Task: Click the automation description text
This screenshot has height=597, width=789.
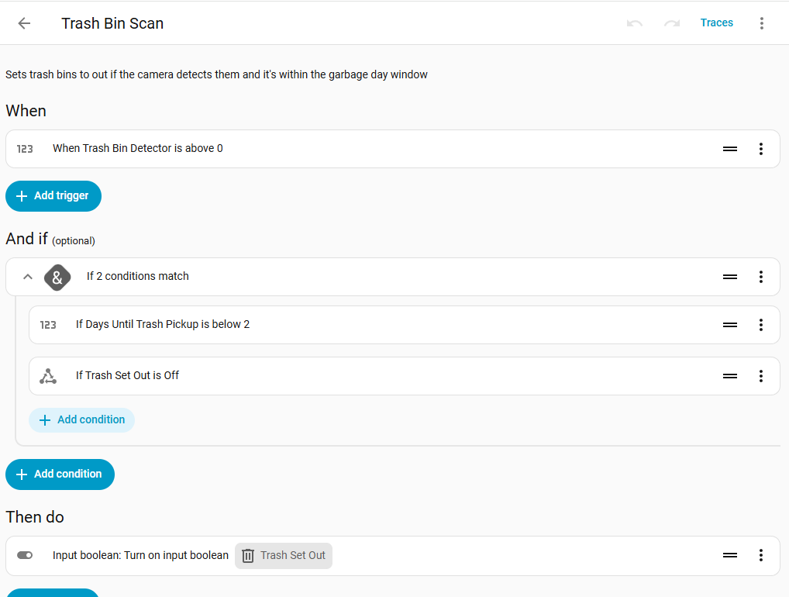Action: (x=216, y=74)
